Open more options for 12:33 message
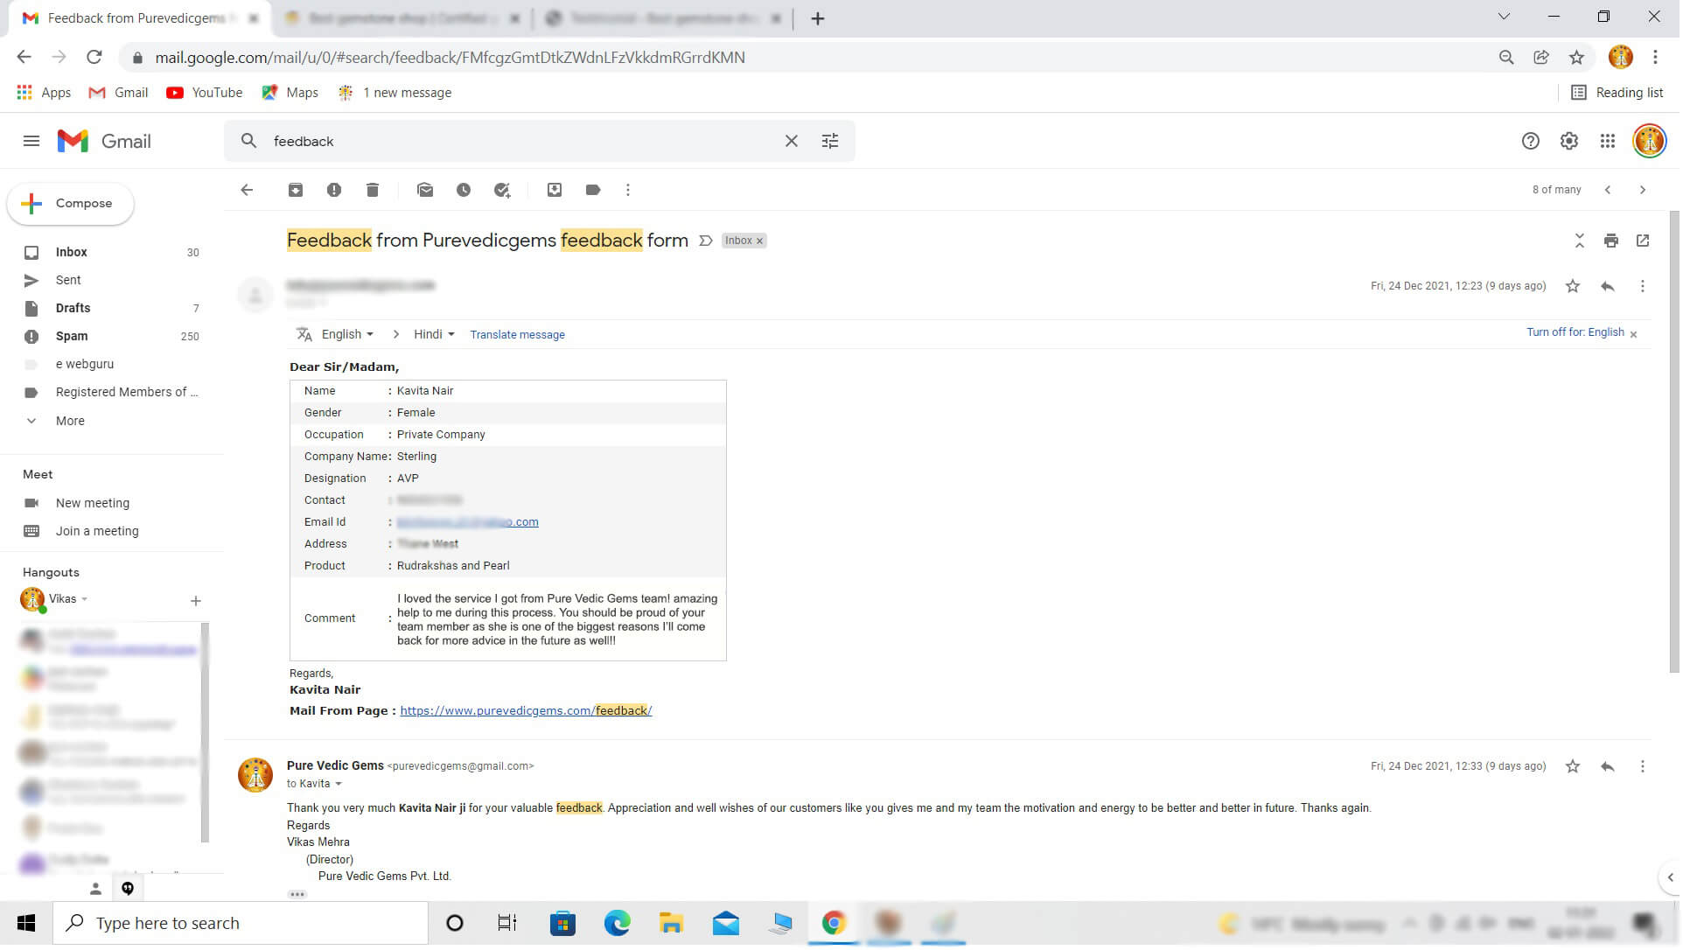Image resolution: width=1683 pixels, height=950 pixels. pos(1643,767)
